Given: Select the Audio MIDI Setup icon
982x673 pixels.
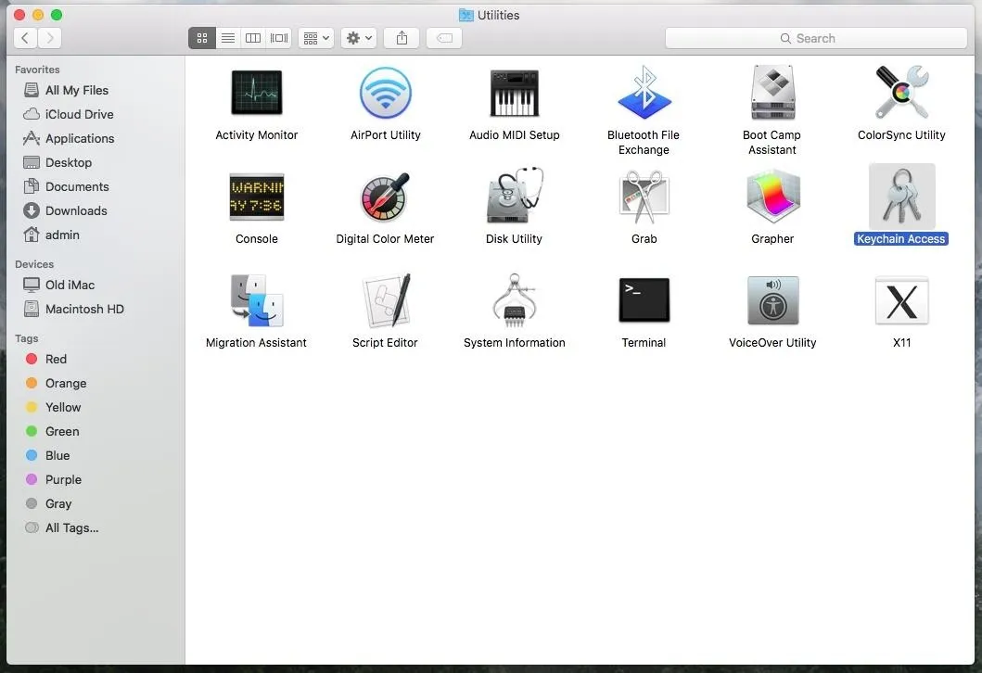Looking at the screenshot, I should (514, 93).
